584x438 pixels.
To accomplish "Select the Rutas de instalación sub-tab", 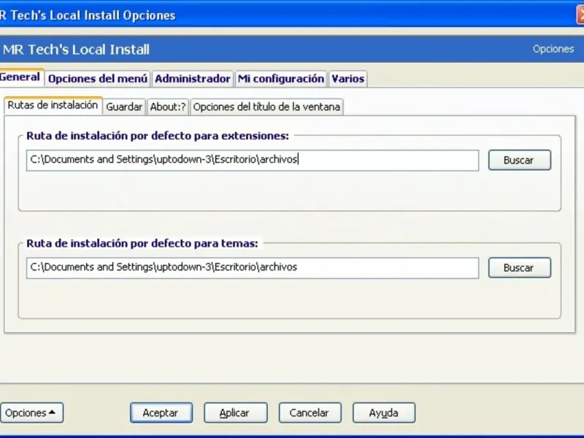I will coord(53,105).
